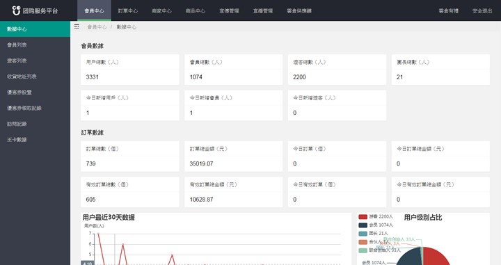Collapse the sidebar with the hamburger icon
Viewport: 501px width, 265px height.
(x=77, y=26)
